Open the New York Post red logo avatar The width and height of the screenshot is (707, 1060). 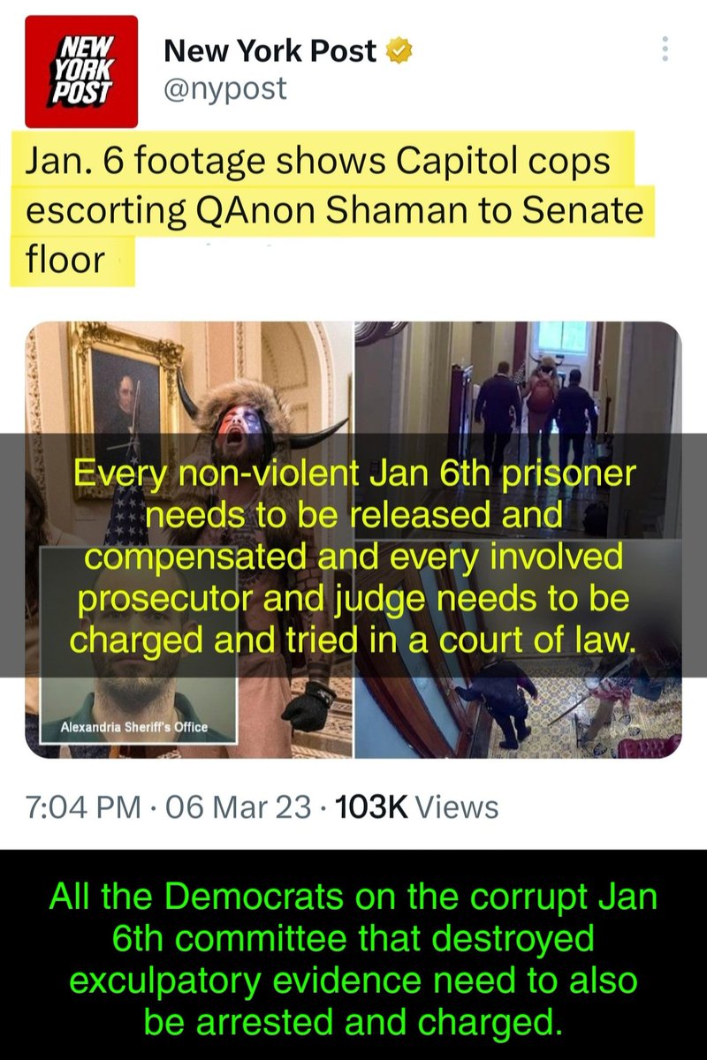coord(82,72)
